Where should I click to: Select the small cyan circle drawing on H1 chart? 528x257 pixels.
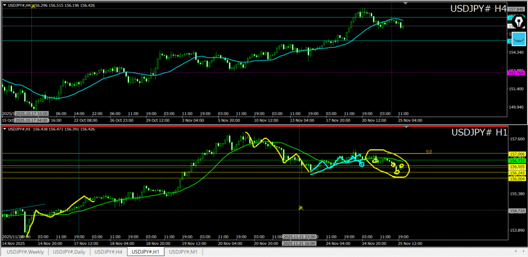click(361, 164)
